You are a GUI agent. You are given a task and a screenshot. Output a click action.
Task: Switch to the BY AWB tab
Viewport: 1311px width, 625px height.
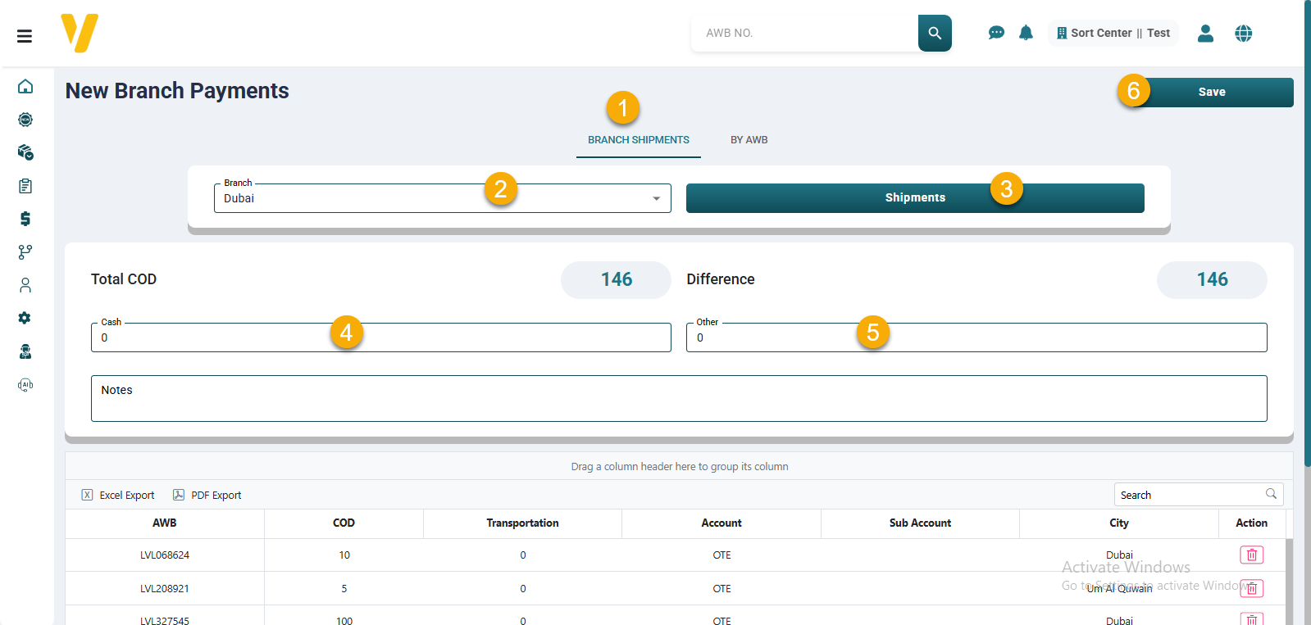(749, 140)
